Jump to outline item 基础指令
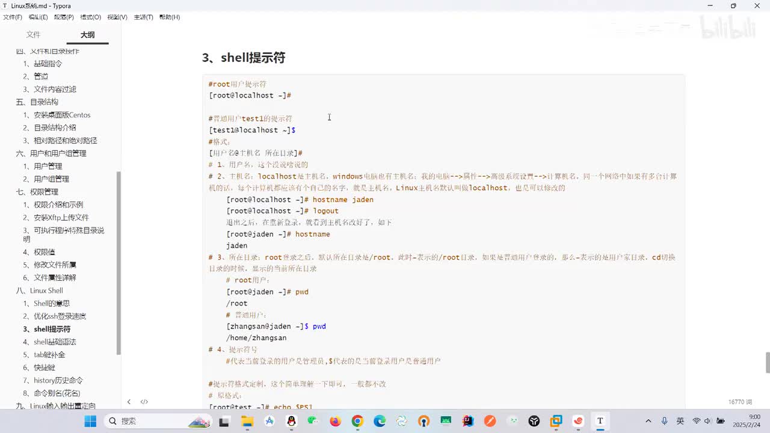The image size is (770, 433). (x=43, y=64)
